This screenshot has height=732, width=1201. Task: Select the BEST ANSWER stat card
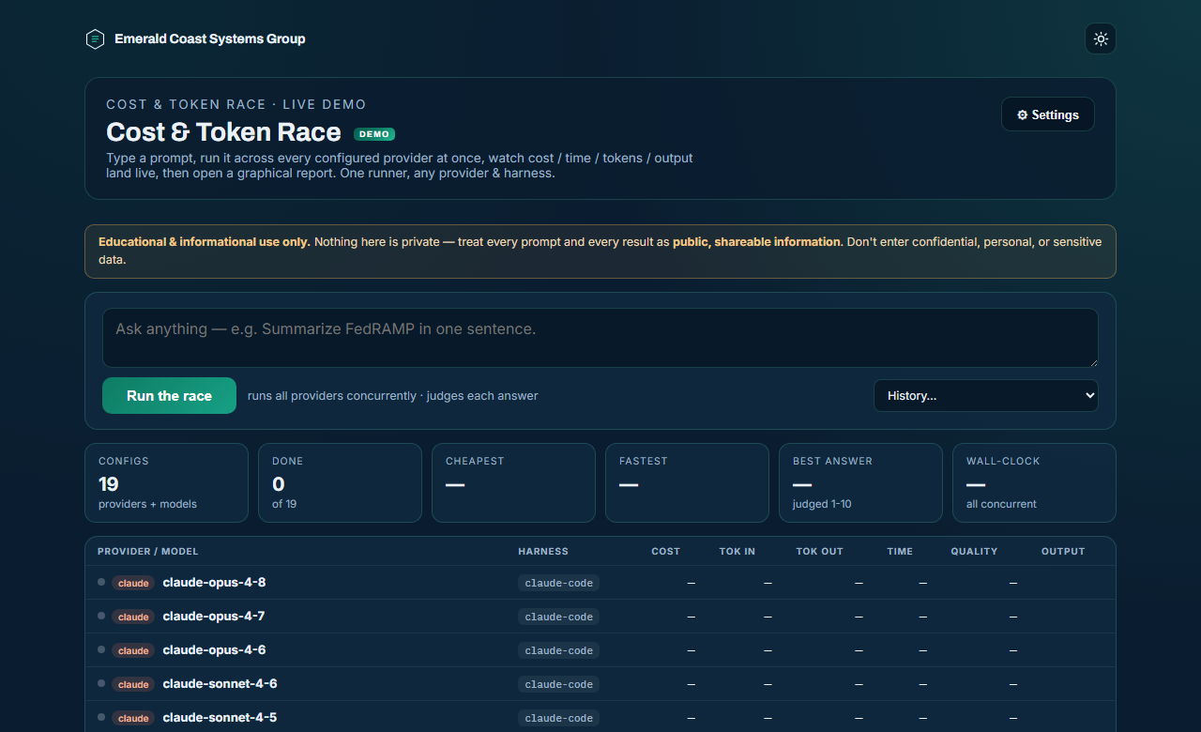pos(861,482)
